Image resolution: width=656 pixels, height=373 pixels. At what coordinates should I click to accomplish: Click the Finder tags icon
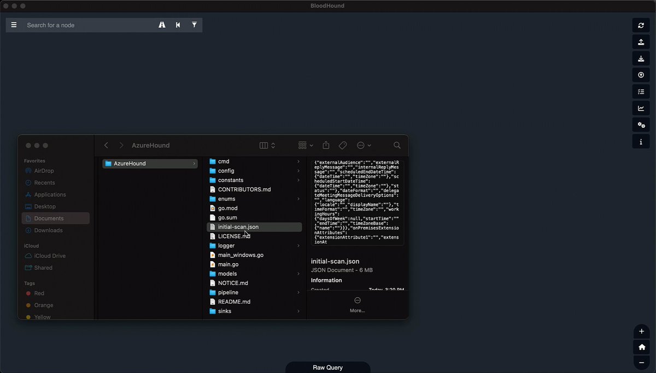point(343,145)
